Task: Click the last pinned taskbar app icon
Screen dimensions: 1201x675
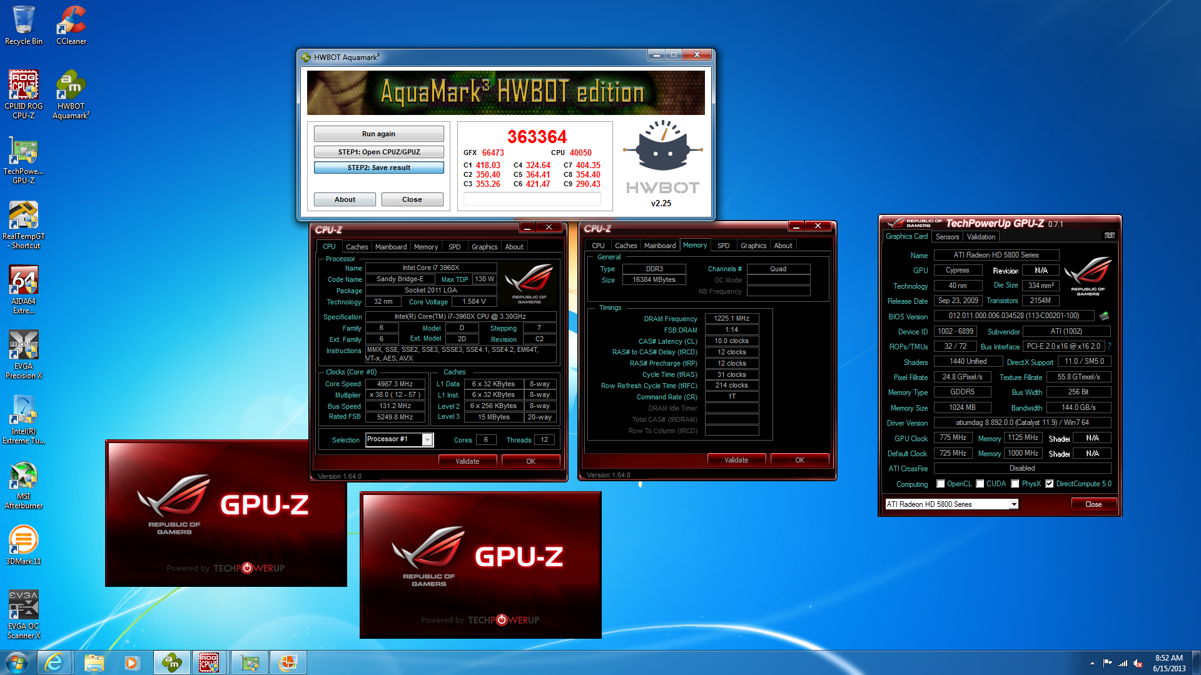Action: [288, 662]
